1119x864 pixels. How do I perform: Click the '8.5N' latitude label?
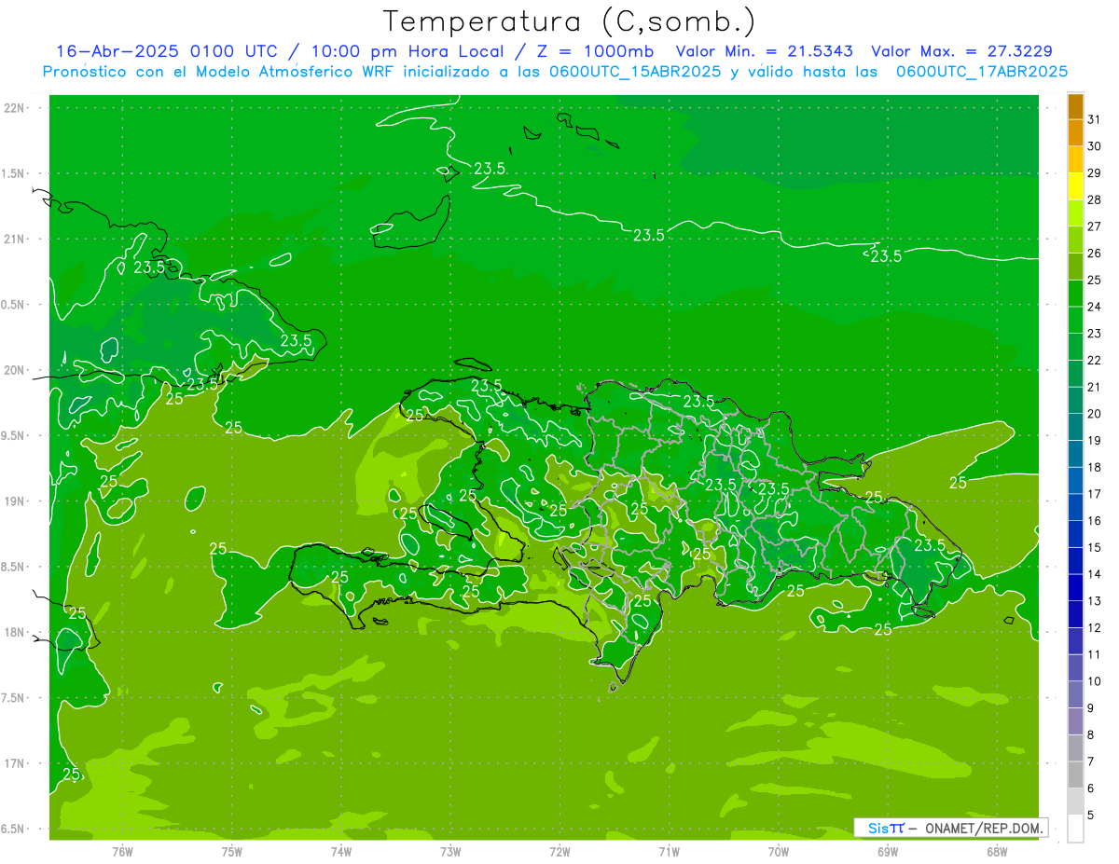coord(14,567)
